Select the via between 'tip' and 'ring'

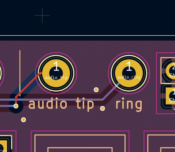pyautogui.click(x=102, y=109)
